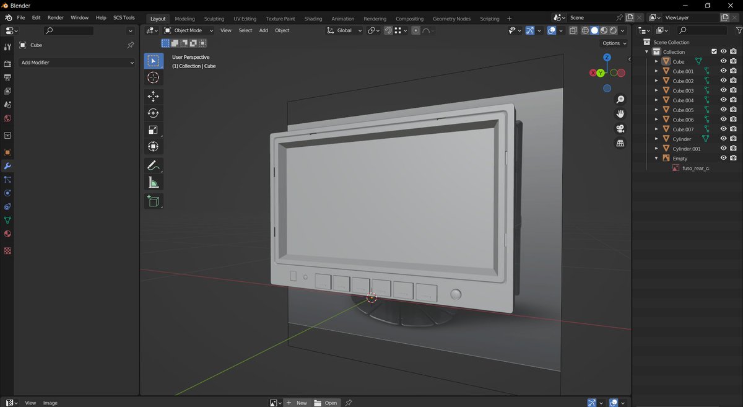Select the Measure tool
Viewport: 743px width, 407px height.
pyautogui.click(x=154, y=182)
